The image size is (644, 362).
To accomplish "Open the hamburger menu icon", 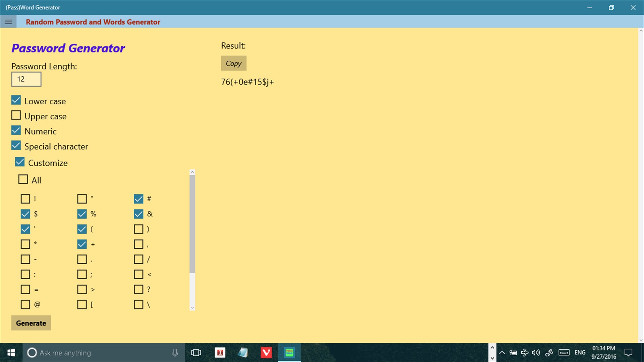I will (x=8, y=22).
